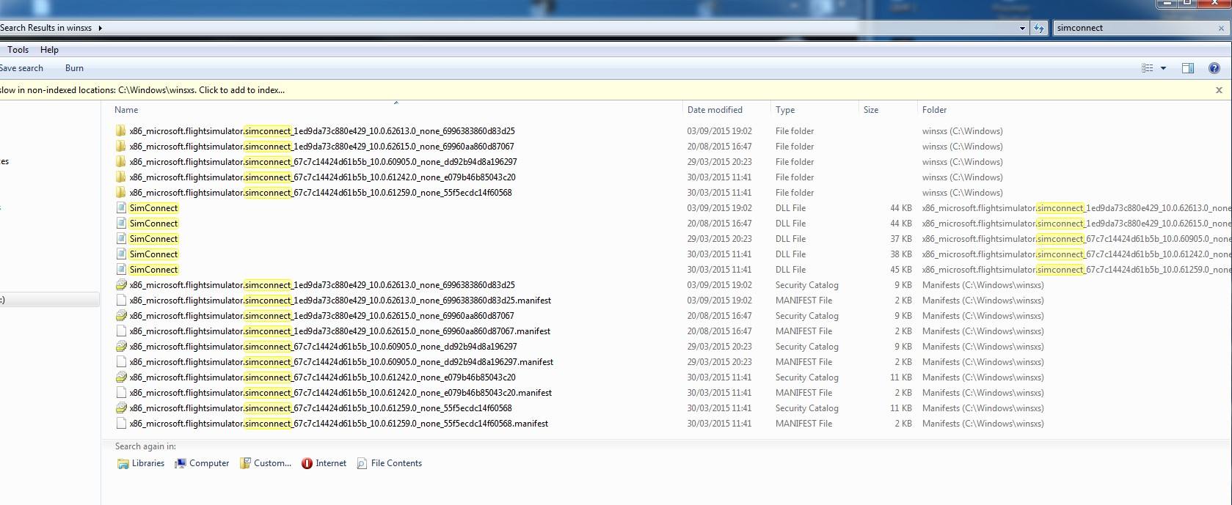Change view with the view icon button
Screen dimensions: 1232x505
click(x=1148, y=68)
